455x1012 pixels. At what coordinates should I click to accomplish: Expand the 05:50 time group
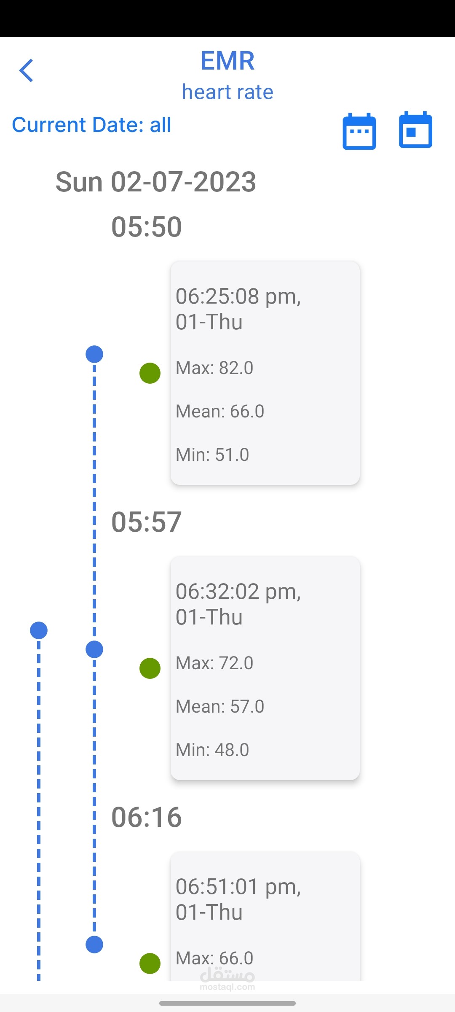[x=147, y=227]
